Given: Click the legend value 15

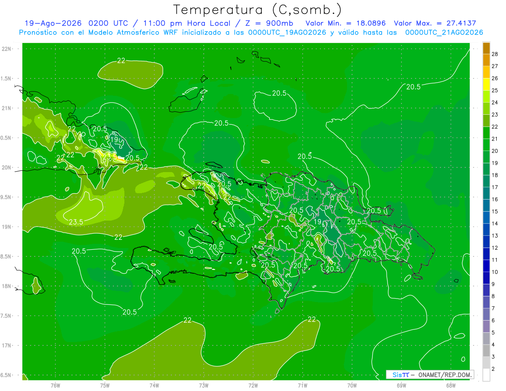Looking at the screenshot, I should pyautogui.click(x=495, y=212).
